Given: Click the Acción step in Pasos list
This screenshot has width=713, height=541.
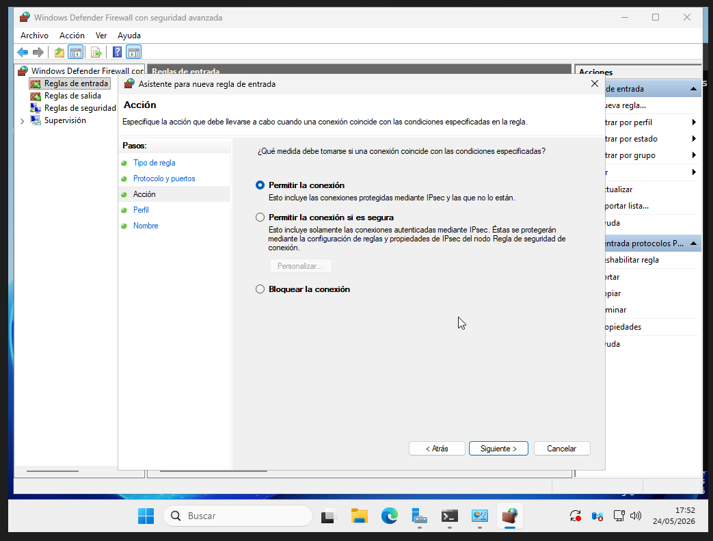Looking at the screenshot, I should 144,194.
